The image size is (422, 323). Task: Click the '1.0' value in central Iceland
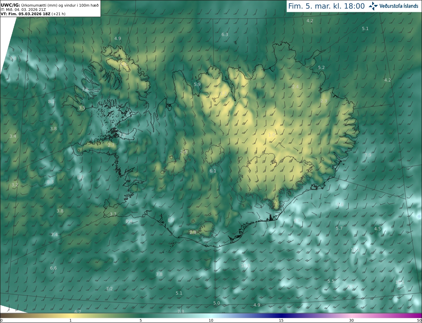pos(272,135)
